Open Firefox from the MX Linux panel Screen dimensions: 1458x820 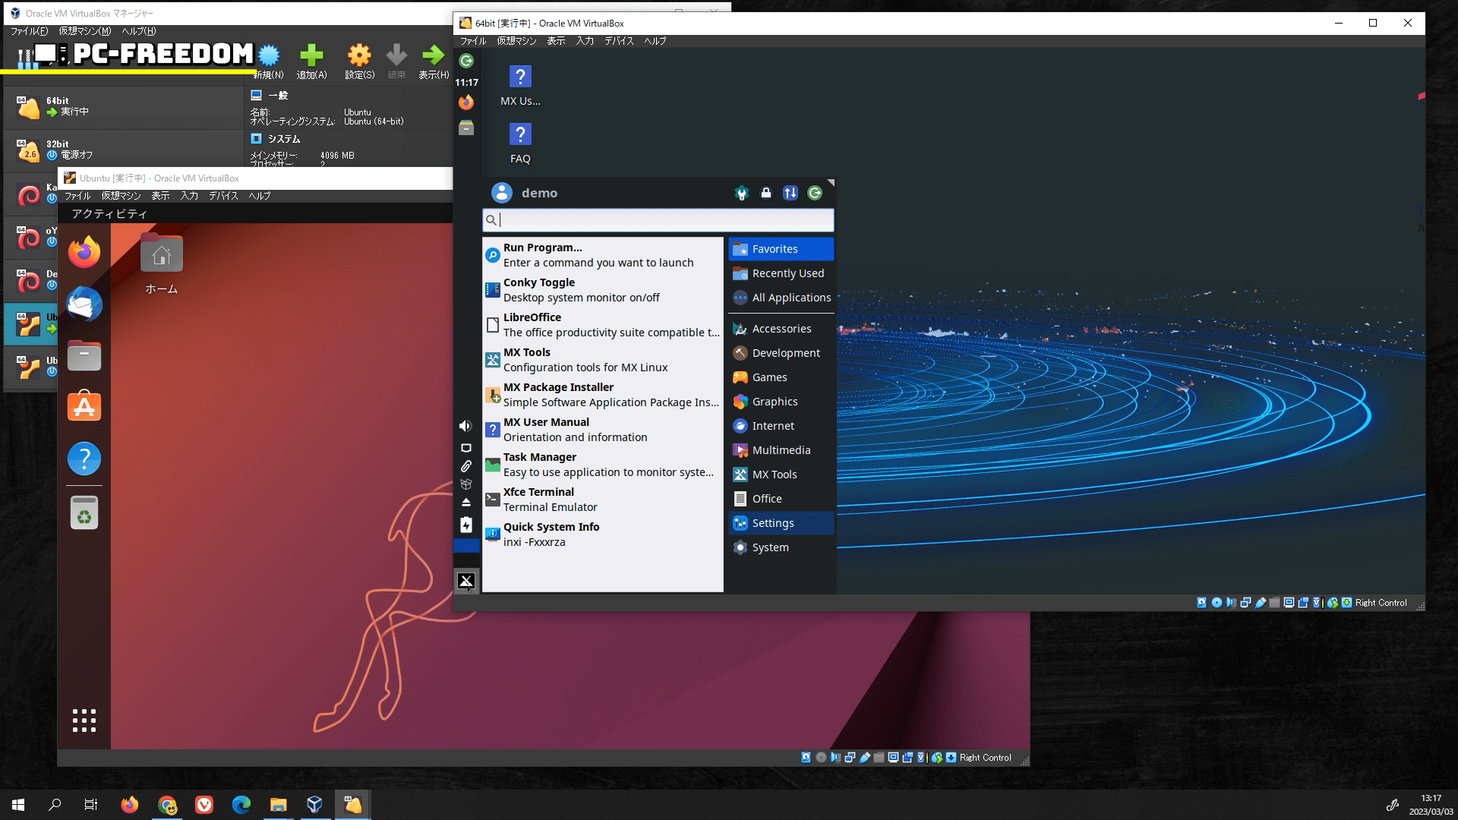[466, 102]
